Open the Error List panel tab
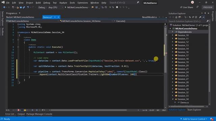Screen dimensions: 216x121 tap(10, 114)
